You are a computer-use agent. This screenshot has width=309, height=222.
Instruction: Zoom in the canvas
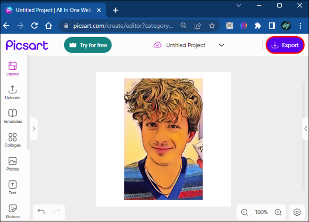(278, 212)
